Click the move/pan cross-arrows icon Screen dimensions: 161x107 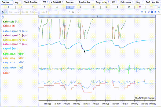point(3,12)
